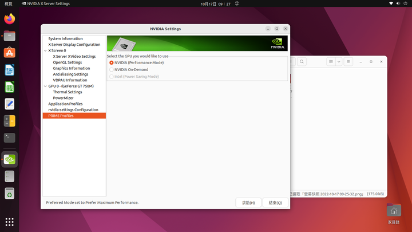Image resolution: width=412 pixels, height=232 pixels.
Task: Open nvidia-settings Configuration page
Action: (73, 109)
